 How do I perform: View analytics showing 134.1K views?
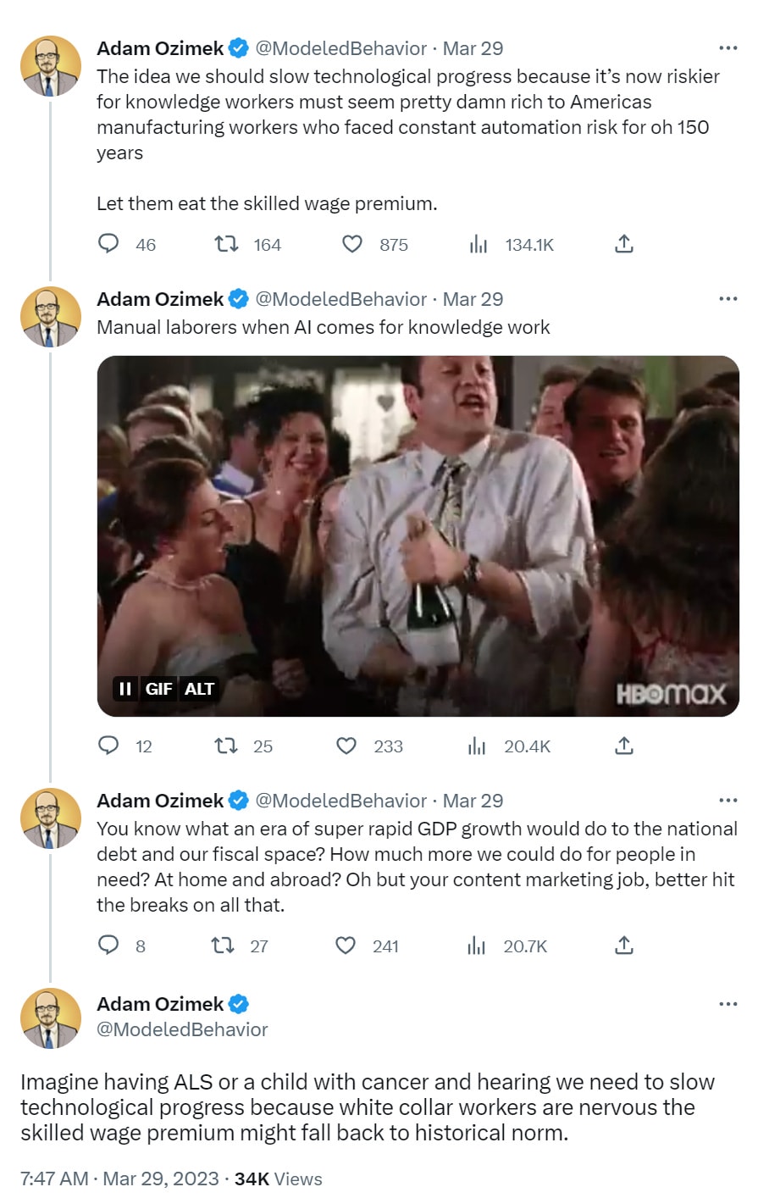[479, 244]
